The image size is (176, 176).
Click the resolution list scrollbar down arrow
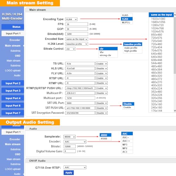click(175, 111)
